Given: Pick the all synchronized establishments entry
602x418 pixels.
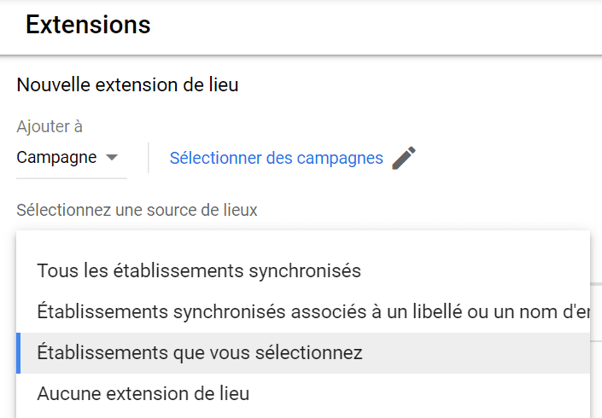Looking at the screenshot, I should (x=199, y=271).
